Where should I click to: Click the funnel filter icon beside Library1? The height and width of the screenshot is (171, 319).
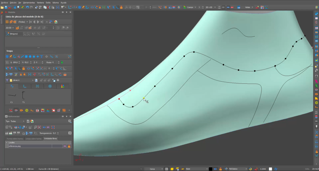click(7, 80)
